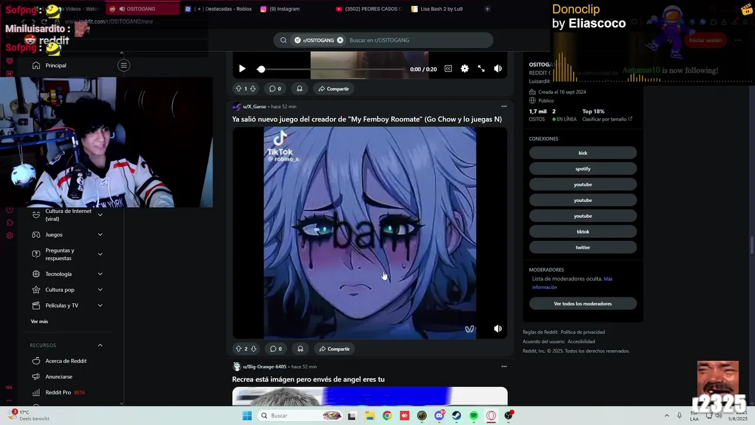Image resolution: width=755 pixels, height=425 pixels.
Task: Open the My Femboy Roomate post title
Action: [367, 119]
